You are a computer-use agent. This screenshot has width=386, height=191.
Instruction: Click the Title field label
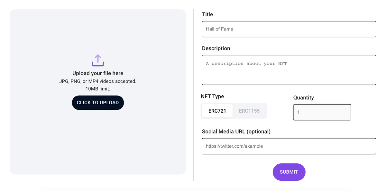(x=207, y=14)
